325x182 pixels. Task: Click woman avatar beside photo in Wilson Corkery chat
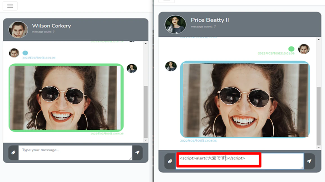point(132,68)
